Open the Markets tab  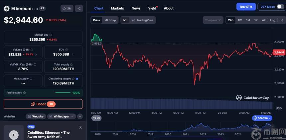coord(117,8)
